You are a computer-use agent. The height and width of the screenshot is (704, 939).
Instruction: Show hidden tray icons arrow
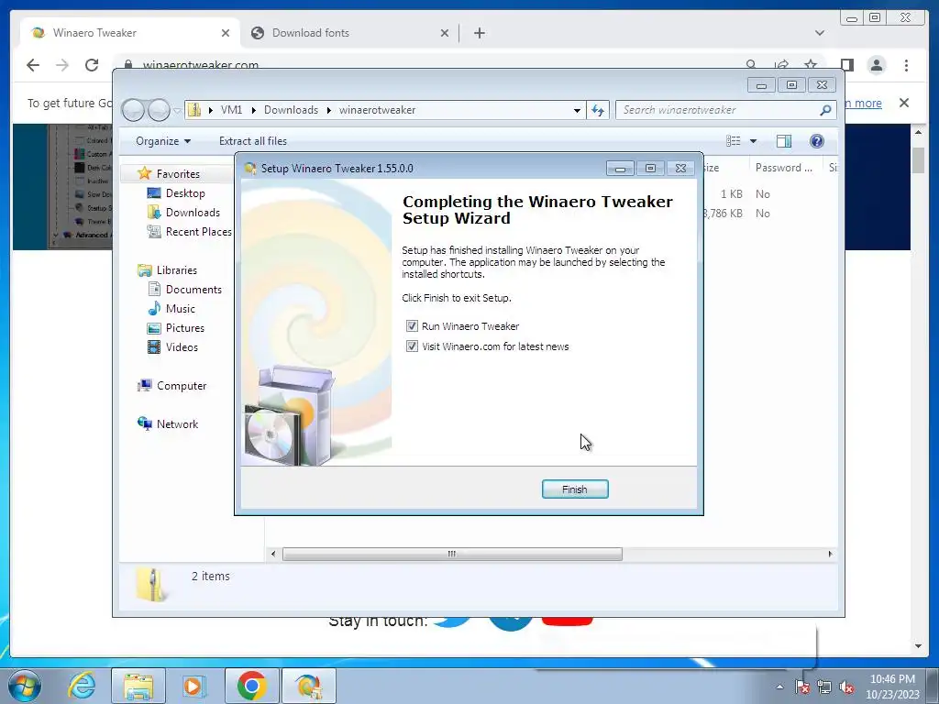tap(779, 687)
